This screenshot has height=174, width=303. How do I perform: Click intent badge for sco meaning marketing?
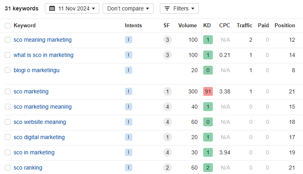point(128,40)
